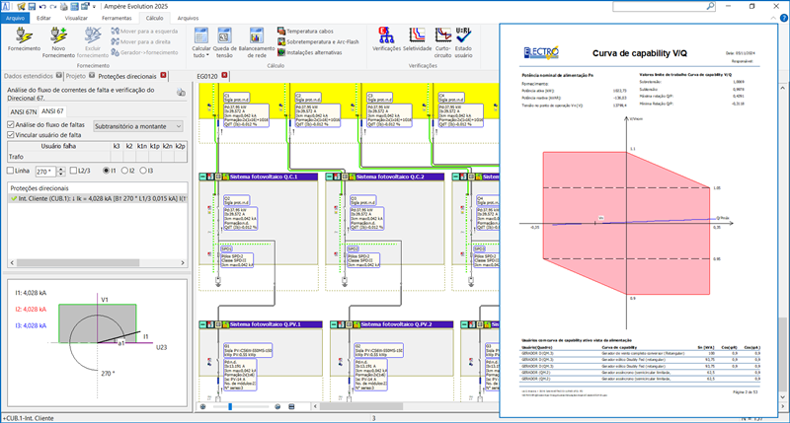Toggle Análise do fluxo de faltas checkbox
This screenshot has width=790, height=423.
click(x=11, y=124)
